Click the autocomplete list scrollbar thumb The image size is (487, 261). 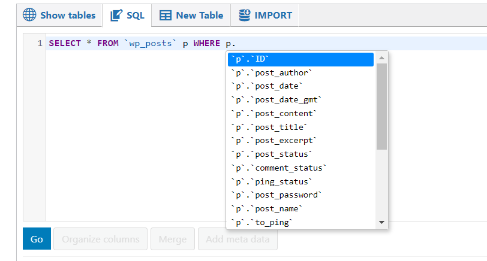click(x=381, y=107)
